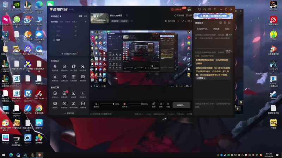Open 弹幕玩法 download icon in 互动玩法
Viewport: 282px width, 158px height.
click(x=55, y=77)
